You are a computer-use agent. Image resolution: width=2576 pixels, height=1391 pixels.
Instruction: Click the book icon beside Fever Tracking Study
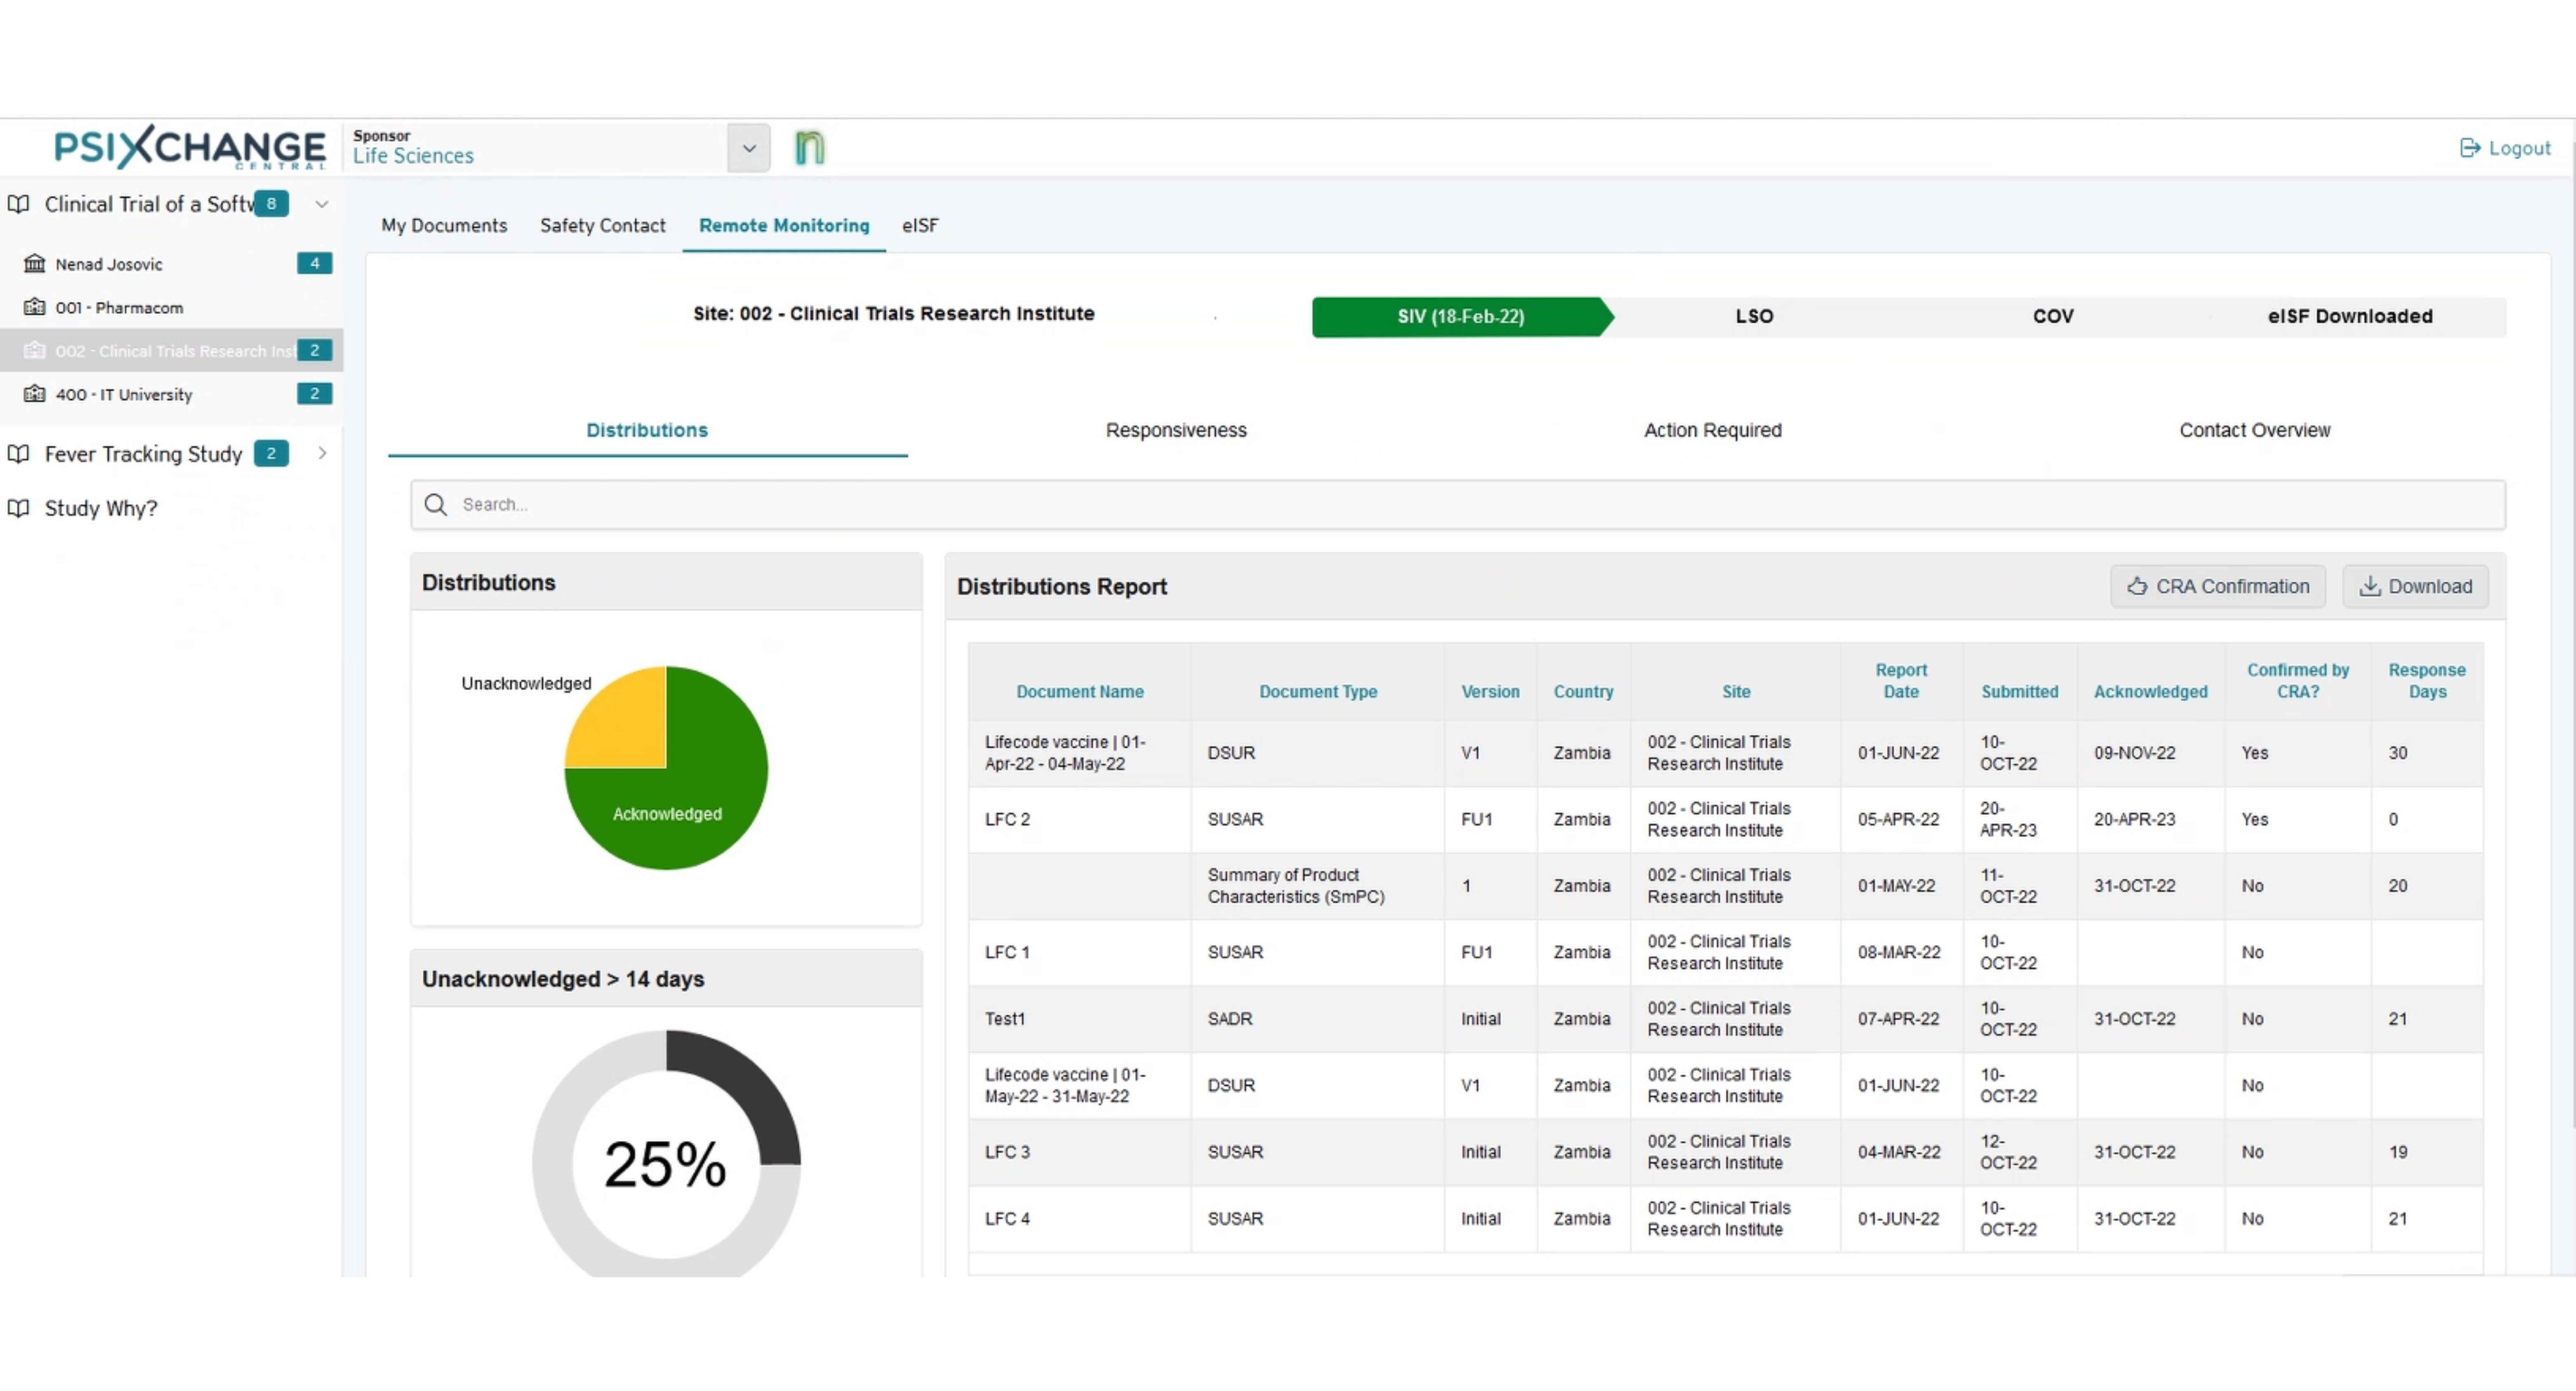pyautogui.click(x=18, y=454)
